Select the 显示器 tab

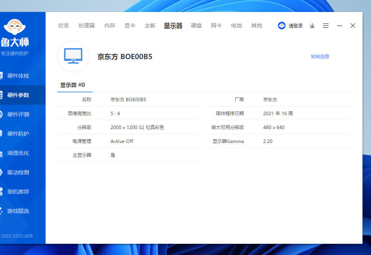pos(173,25)
